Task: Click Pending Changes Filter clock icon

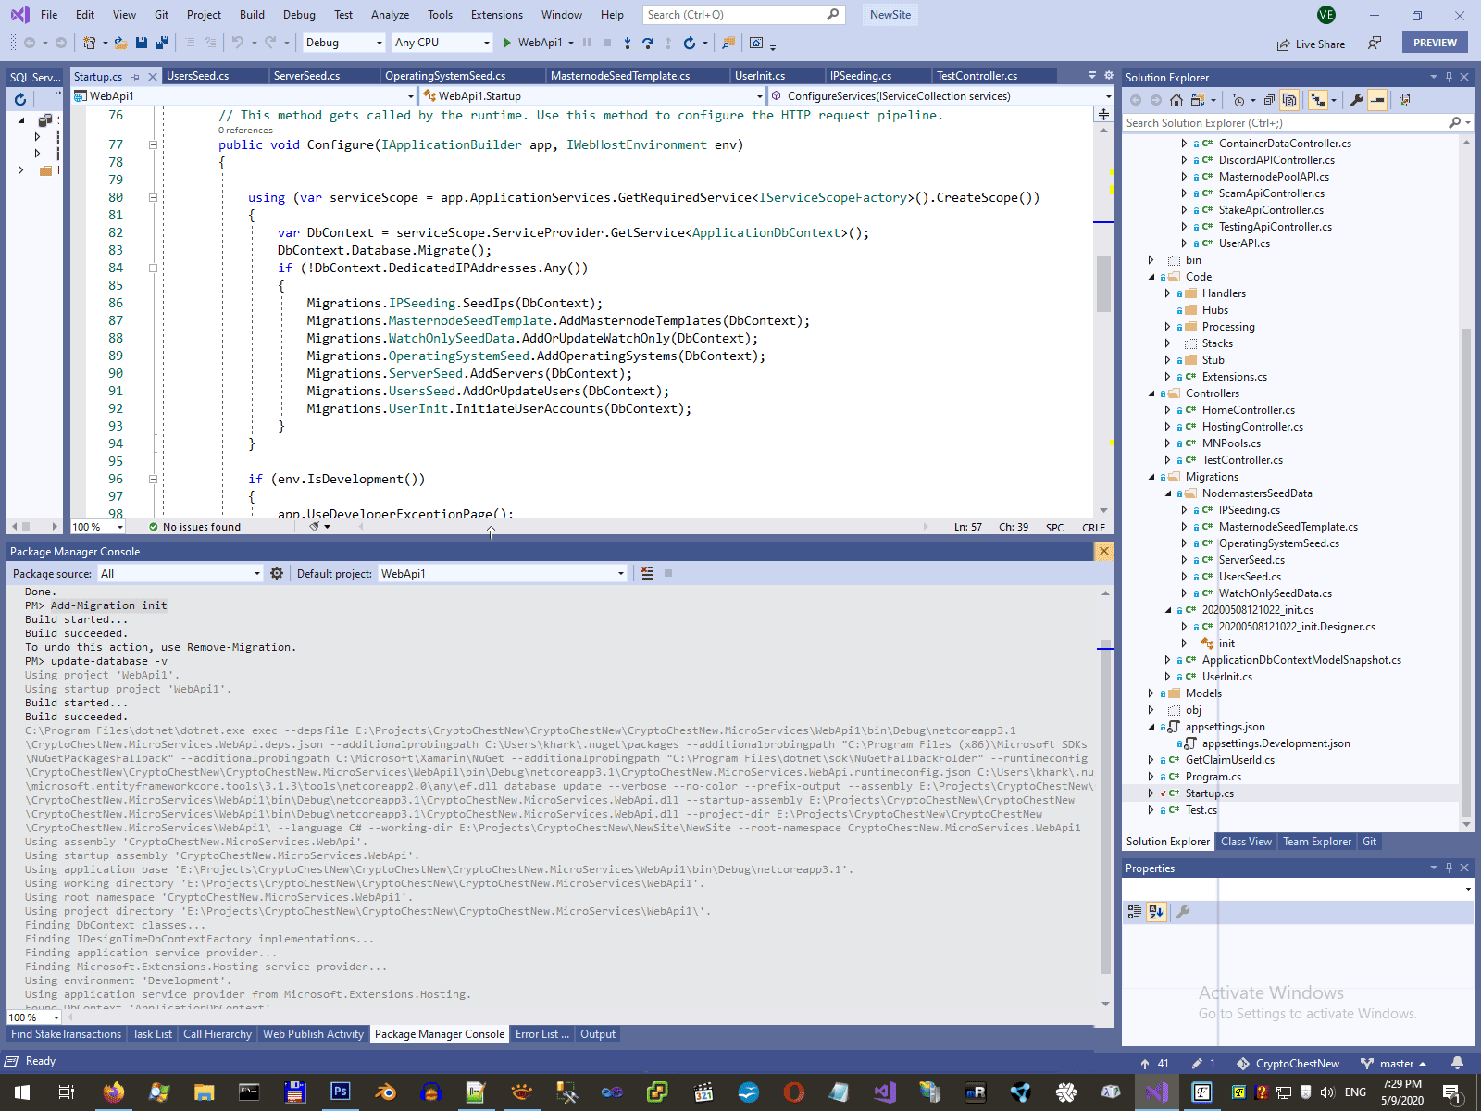Action: 1238,100
